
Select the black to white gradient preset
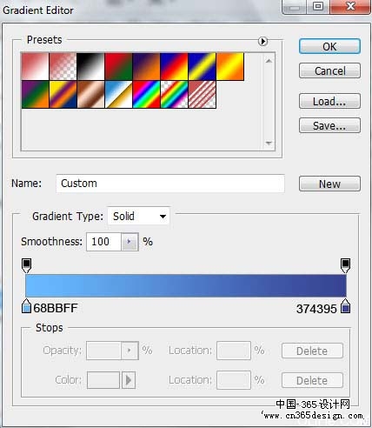[90, 66]
